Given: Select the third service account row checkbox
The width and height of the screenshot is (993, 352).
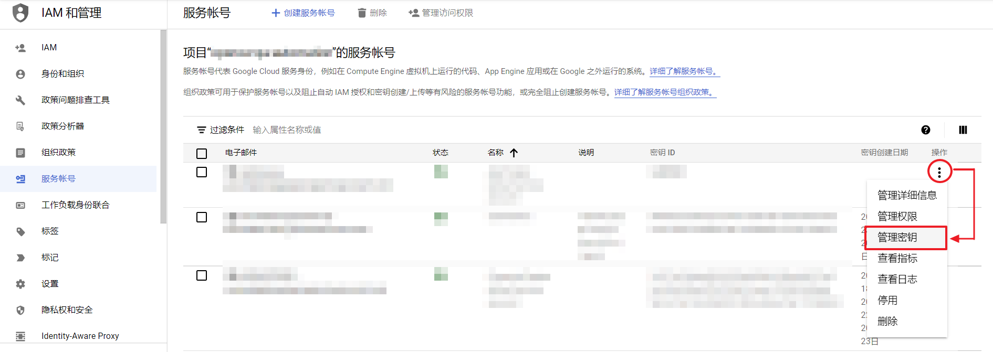Looking at the screenshot, I should click(202, 275).
